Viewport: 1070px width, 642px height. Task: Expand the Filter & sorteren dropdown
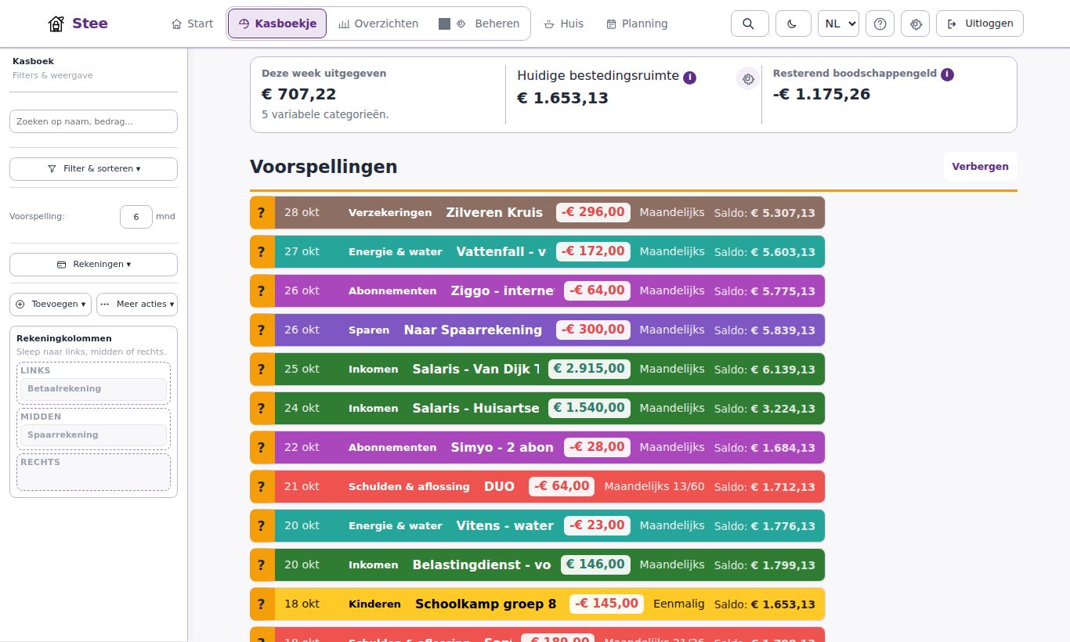93,168
